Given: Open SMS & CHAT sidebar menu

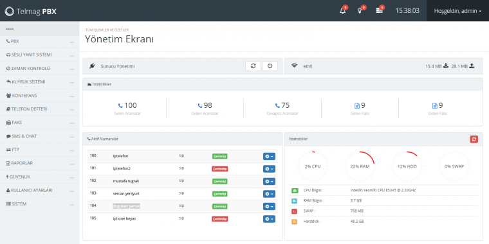Looking at the screenshot, I should click(40, 136).
